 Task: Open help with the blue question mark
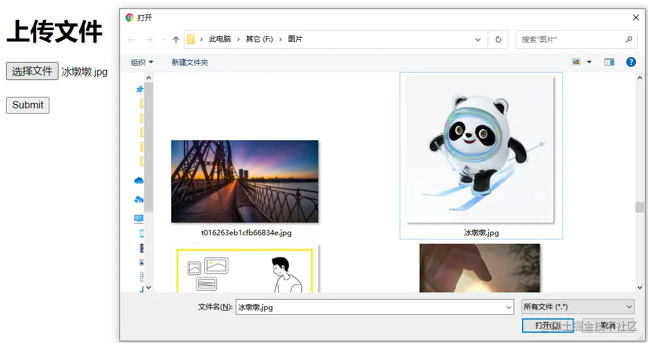point(631,62)
